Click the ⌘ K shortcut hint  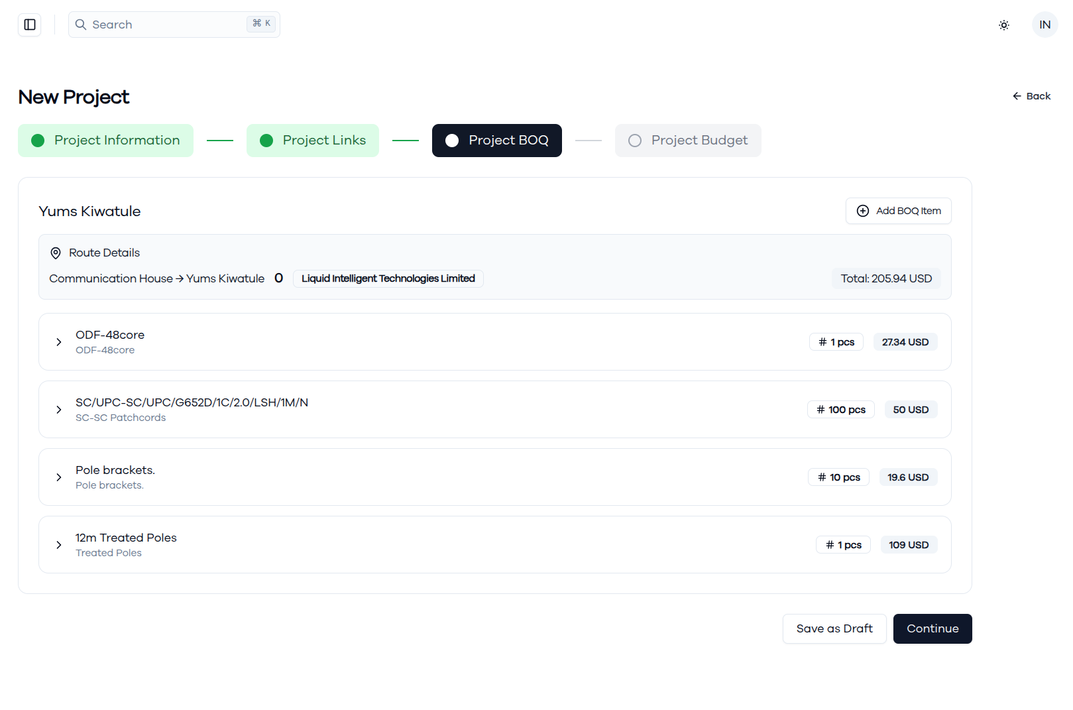[262, 23]
